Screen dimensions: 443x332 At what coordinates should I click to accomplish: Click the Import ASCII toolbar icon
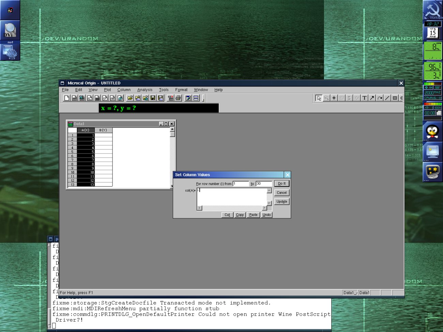click(170, 98)
